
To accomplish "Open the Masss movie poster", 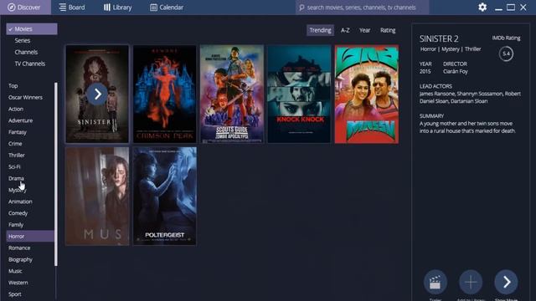I will [x=367, y=94].
